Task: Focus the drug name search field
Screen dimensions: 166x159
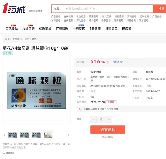Action: [108, 9]
